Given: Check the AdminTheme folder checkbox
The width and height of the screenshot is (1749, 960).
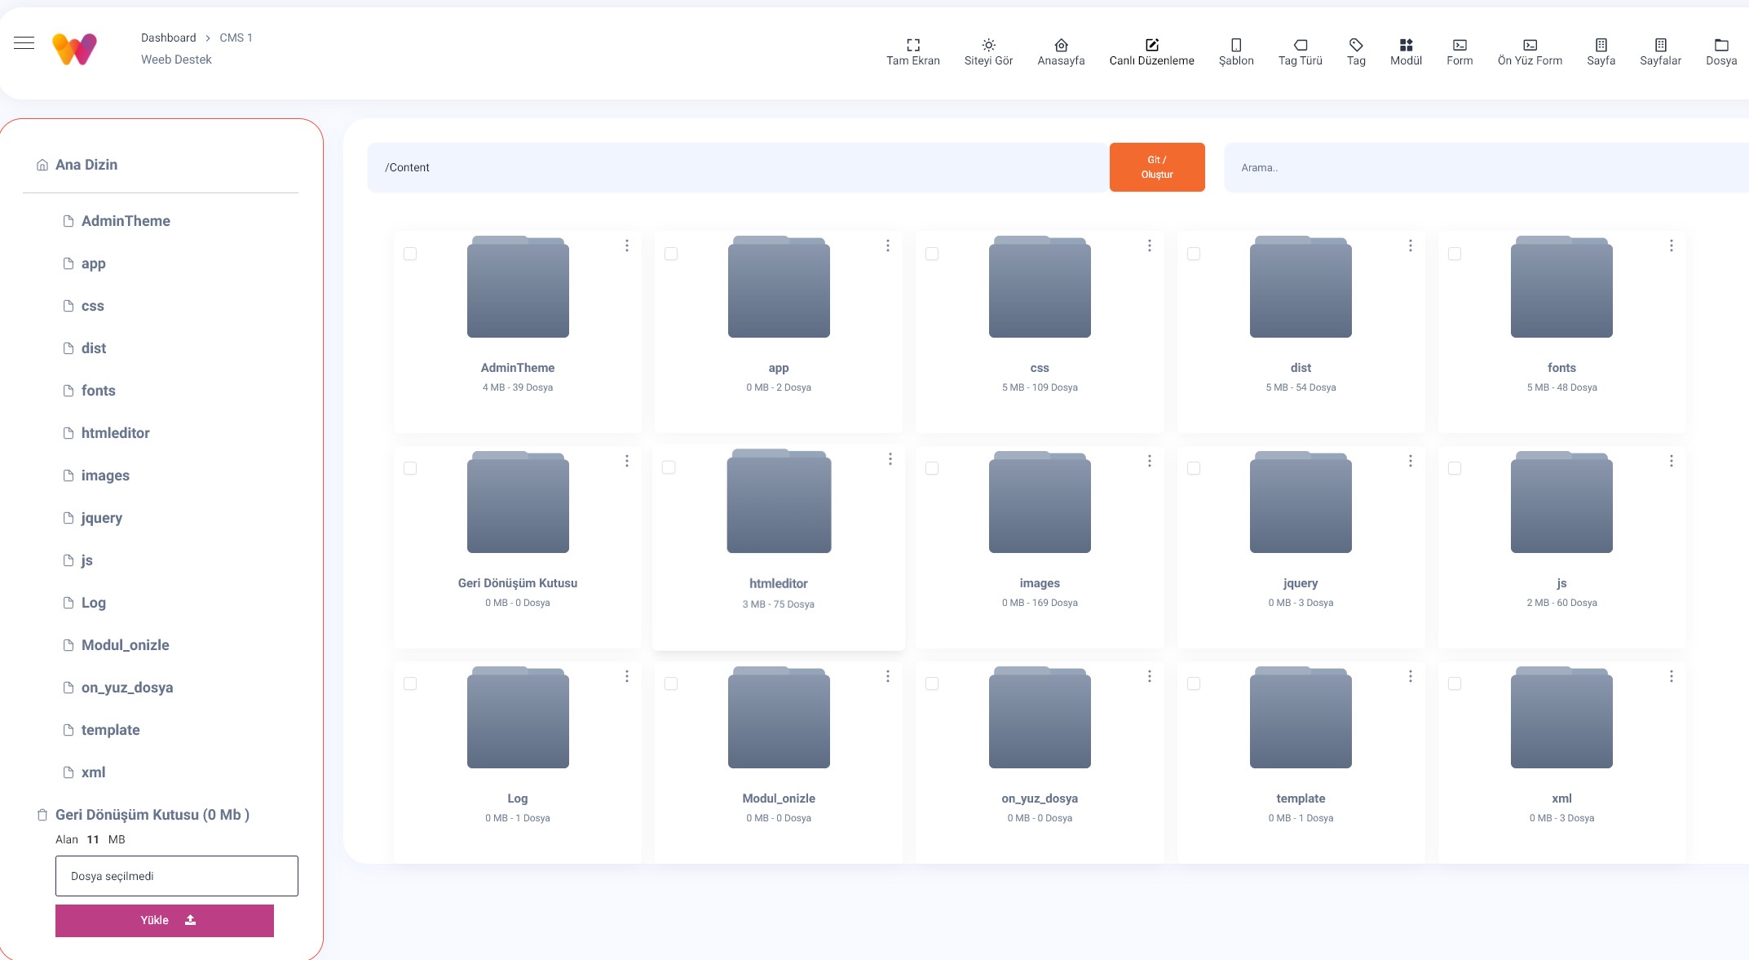Looking at the screenshot, I should [410, 254].
